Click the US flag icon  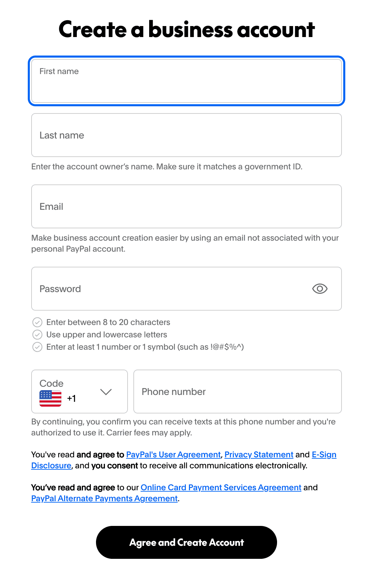[50, 398]
